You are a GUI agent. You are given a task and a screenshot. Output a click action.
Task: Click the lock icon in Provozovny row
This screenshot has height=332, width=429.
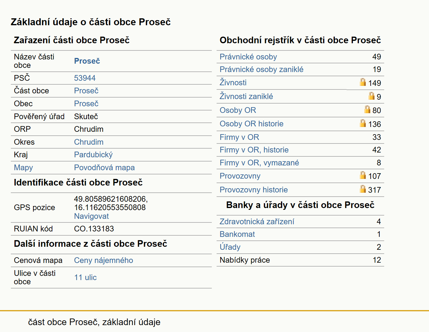363,175
